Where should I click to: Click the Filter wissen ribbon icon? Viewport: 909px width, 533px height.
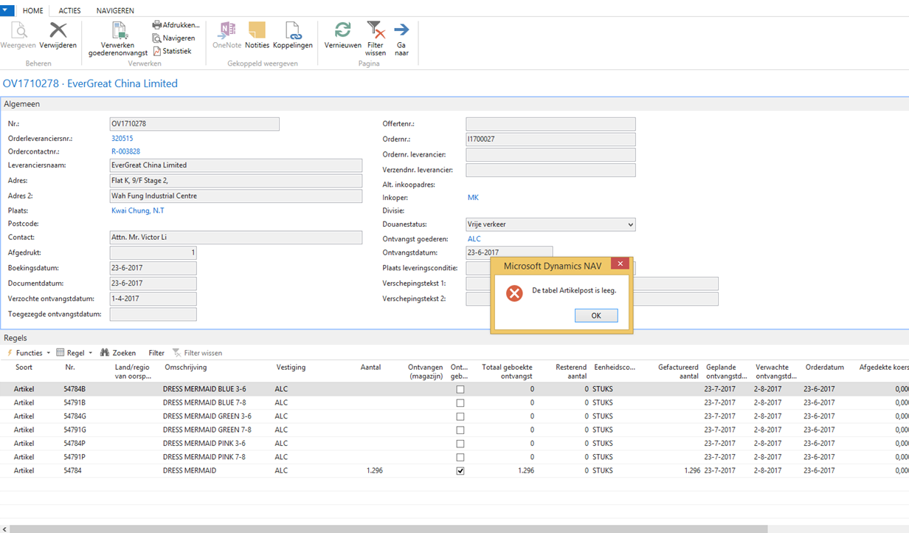(376, 30)
